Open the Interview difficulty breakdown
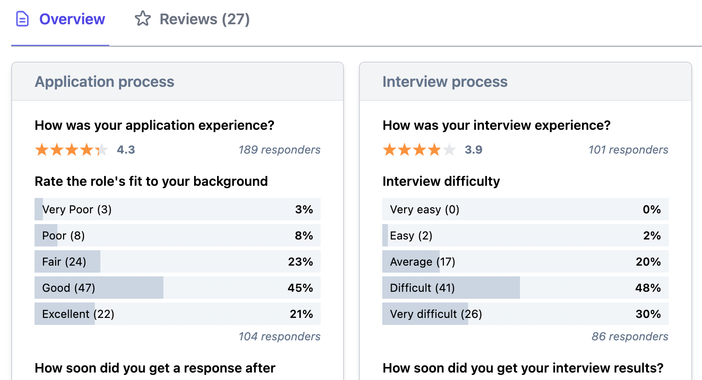The image size is (702, 380). click(x=441, y=181)
